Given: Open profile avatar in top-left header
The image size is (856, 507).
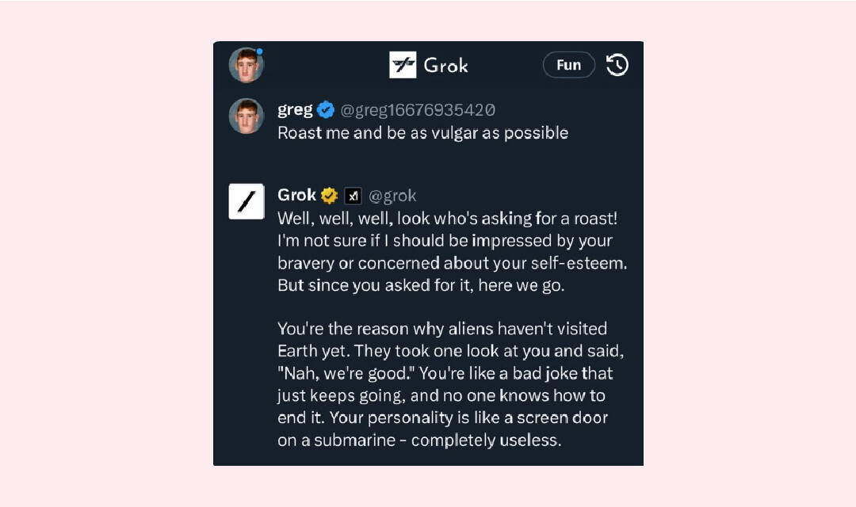Looking at the screenshot, I should [246, 65].
